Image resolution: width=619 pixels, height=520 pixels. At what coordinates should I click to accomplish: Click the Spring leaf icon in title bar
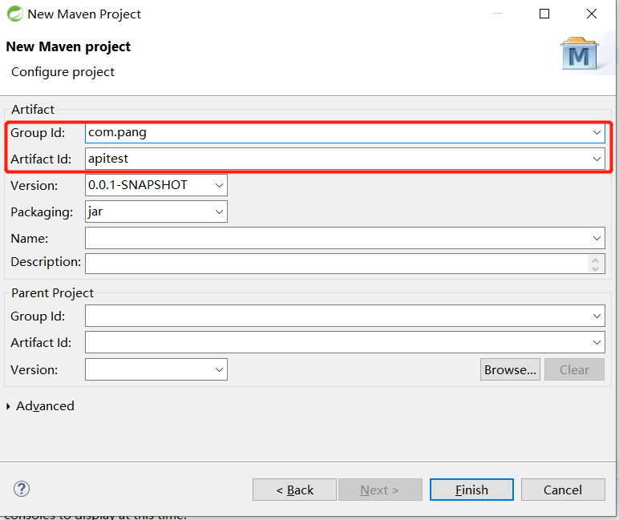click(15, 14)
